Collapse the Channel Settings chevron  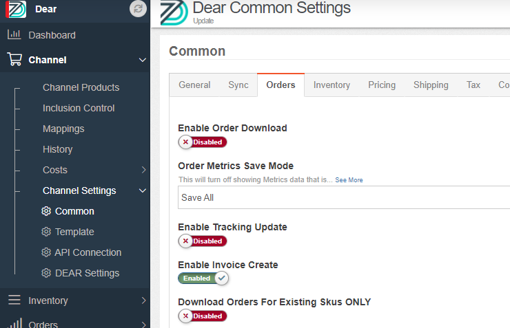143,190
